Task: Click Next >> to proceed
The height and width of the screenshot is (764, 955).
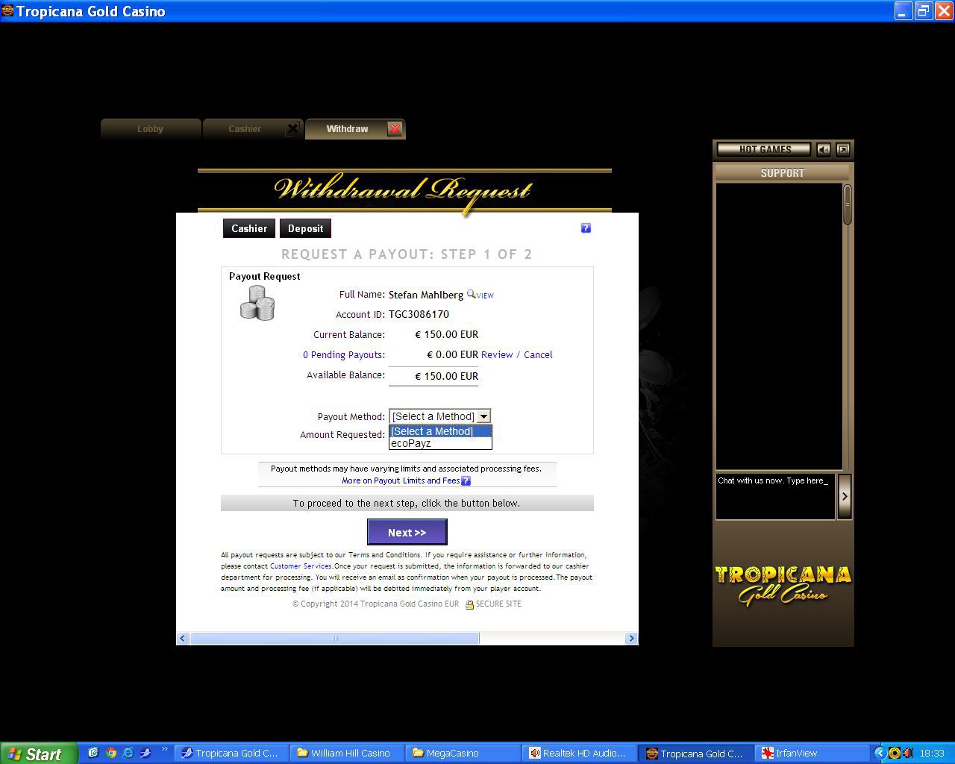Action: tap(407, 532)
